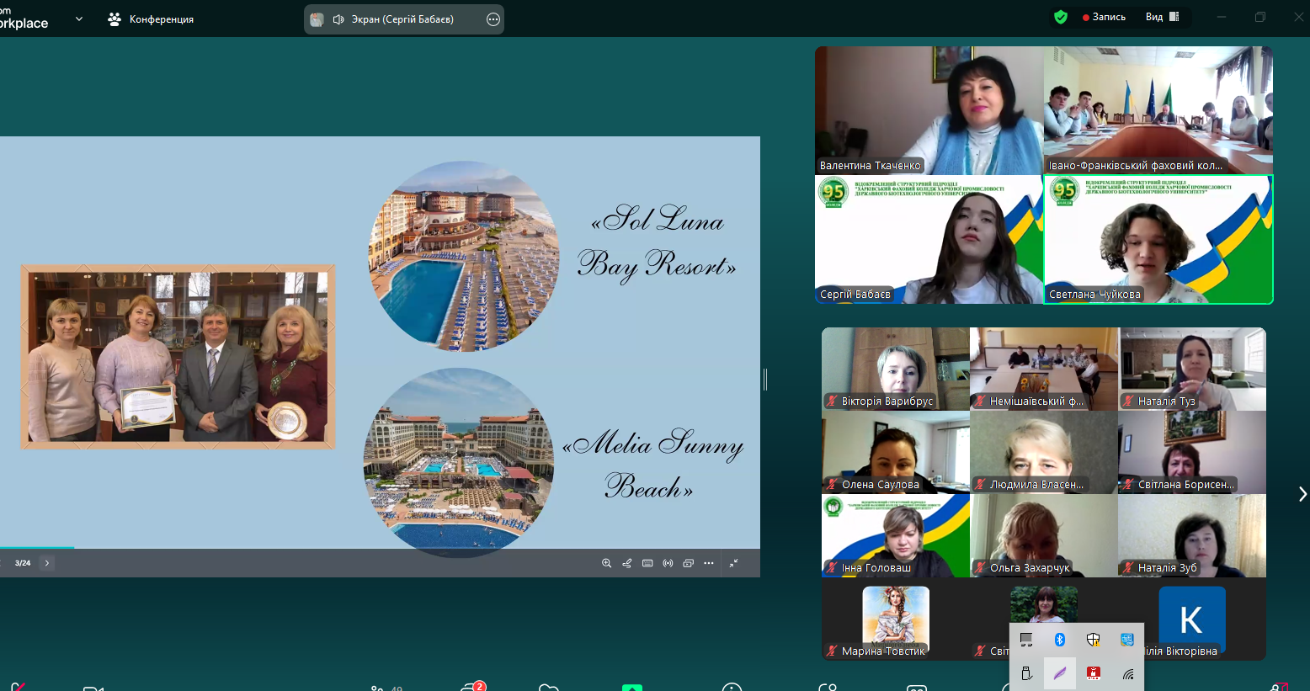Open the Вид view layout menu
Screen dimensions: 1310x691
(x=1162, y=17)
